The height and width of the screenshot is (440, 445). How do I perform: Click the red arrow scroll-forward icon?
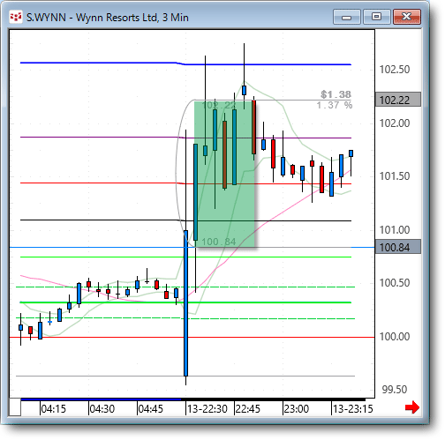click(x=412, y=407)
